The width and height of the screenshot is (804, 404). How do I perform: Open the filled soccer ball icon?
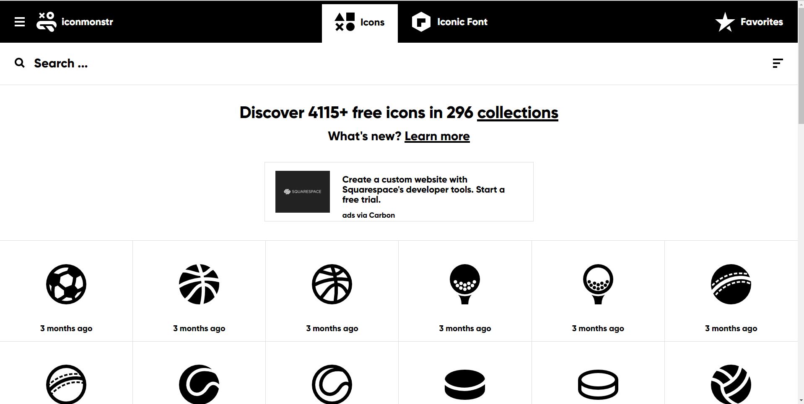coord(66,284)
